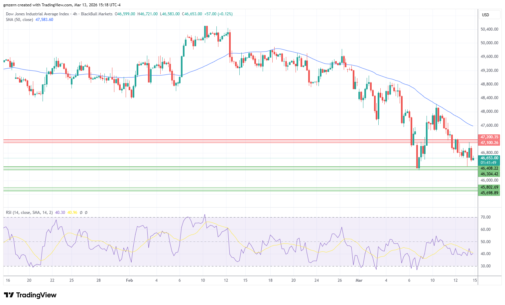The image size is (505, 305).
Task: Click the 47,600.00 price axis label
Action: point(489,125)
